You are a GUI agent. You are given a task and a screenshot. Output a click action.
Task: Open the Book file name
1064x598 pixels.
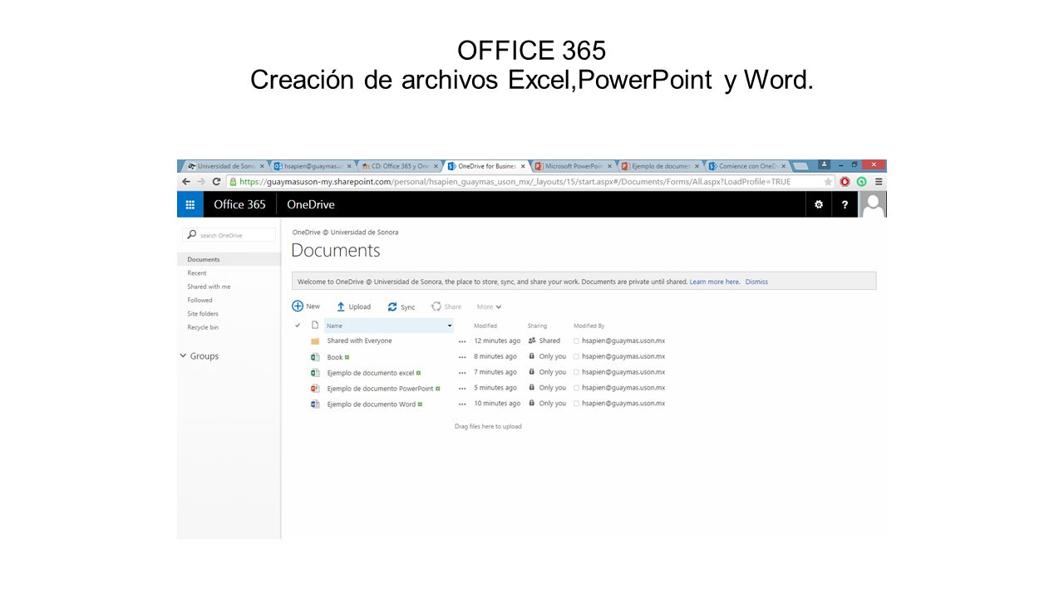[x=335, y=357]
